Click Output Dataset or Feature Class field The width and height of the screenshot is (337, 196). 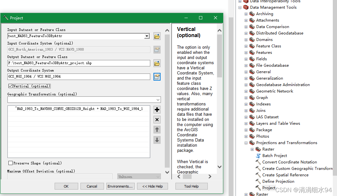coord(79,63)
